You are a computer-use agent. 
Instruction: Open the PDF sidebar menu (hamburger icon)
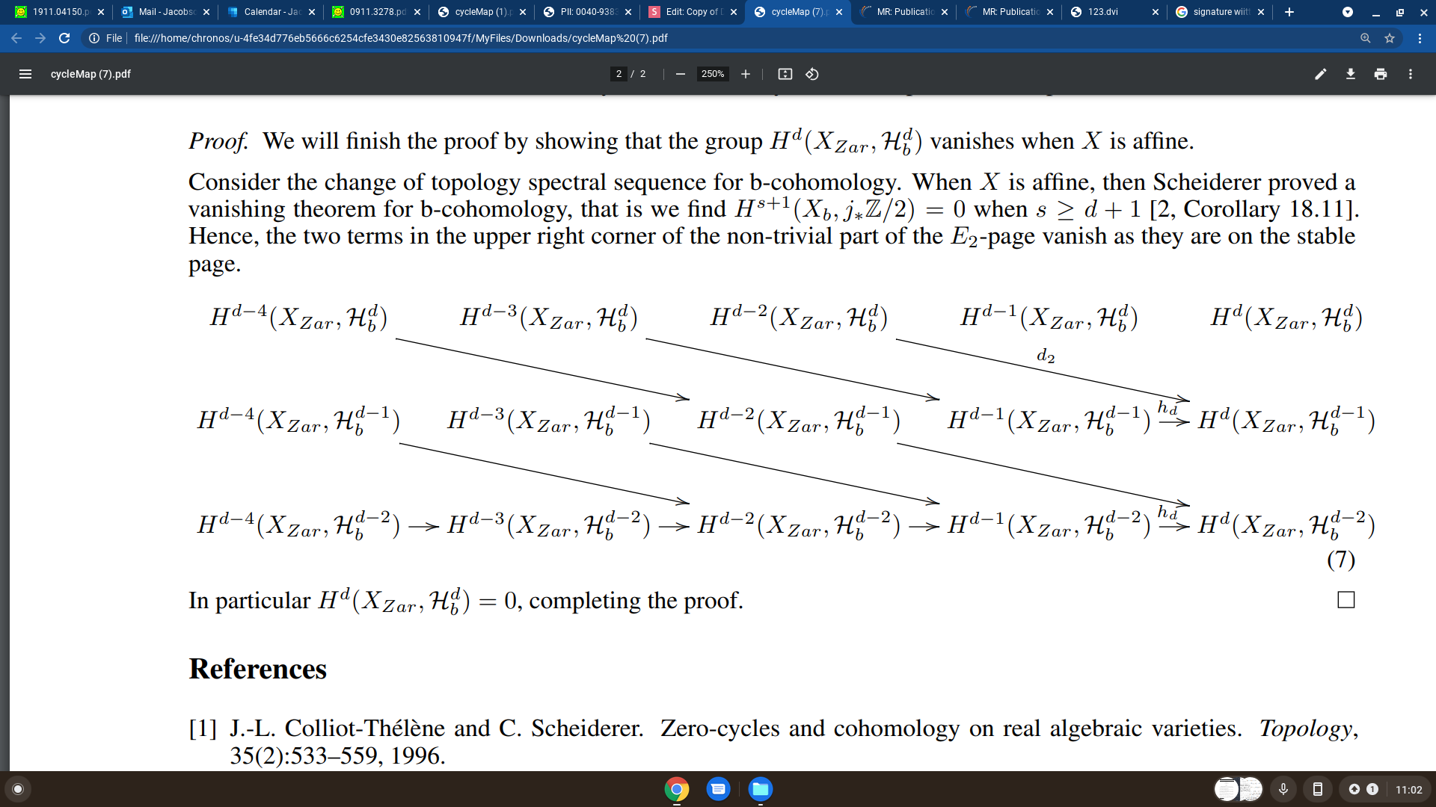25,74
